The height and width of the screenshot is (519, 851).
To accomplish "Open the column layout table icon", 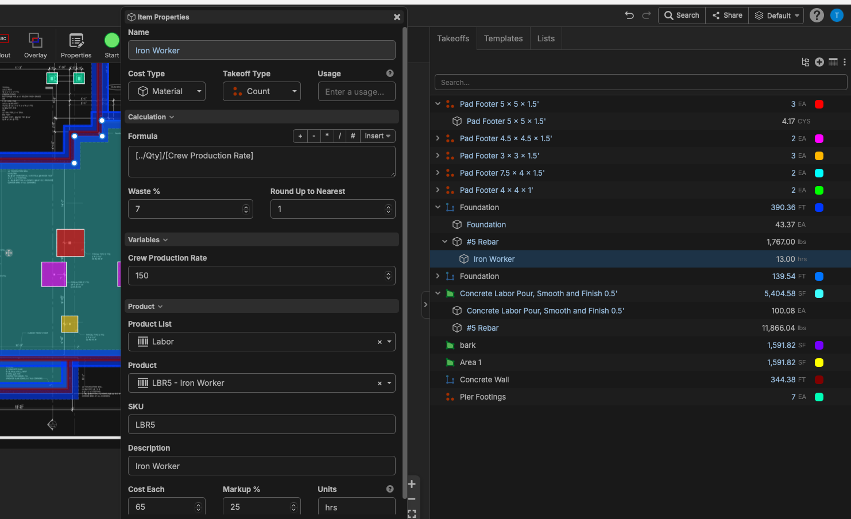I will pos(833,62).
